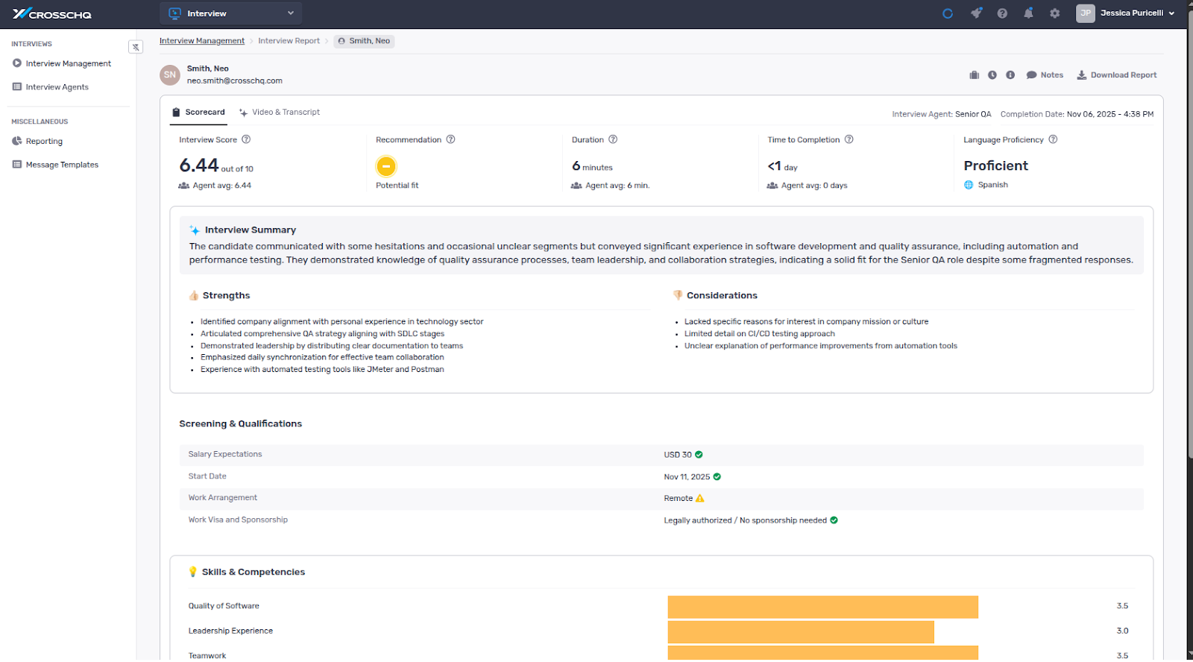Viewport: 1193px width, 662px height.
Task: Click the Language Proficiency help icon
Action: pos(1053,139)
